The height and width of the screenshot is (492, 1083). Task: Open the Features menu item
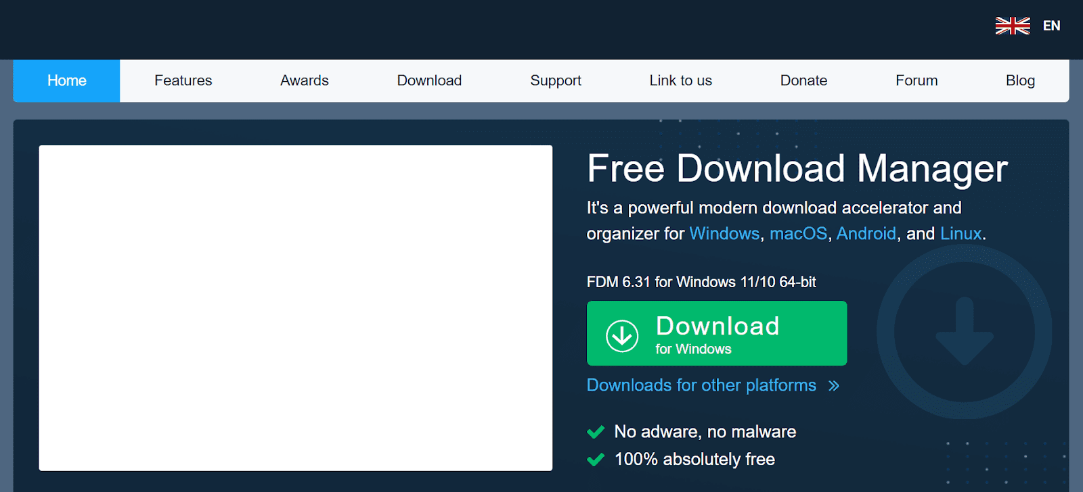click(183, 80)
